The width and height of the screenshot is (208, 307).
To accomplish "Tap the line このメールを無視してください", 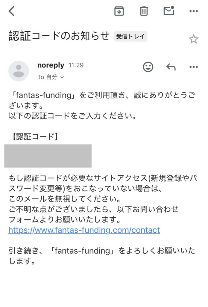I will point(64,199).
